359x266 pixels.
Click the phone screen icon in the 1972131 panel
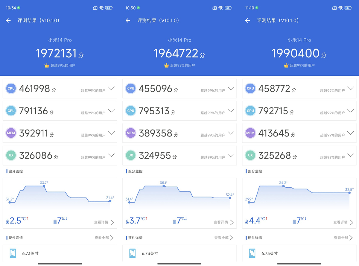(13, 253)
